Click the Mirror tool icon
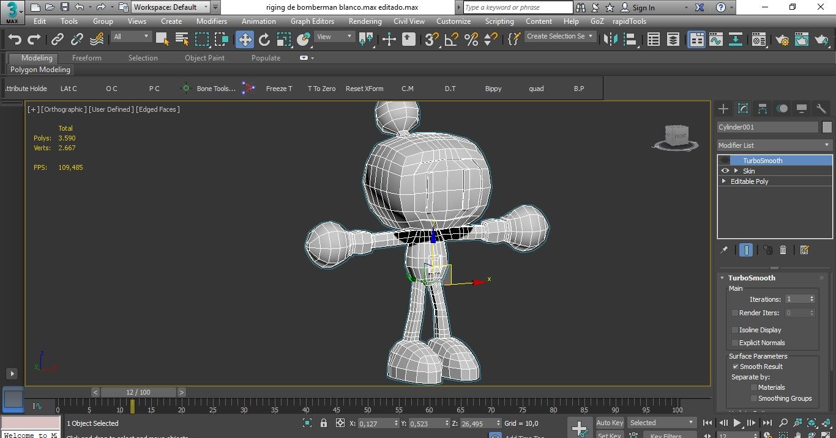The width and height of the screenshot is (836, 438). point(610,39)
